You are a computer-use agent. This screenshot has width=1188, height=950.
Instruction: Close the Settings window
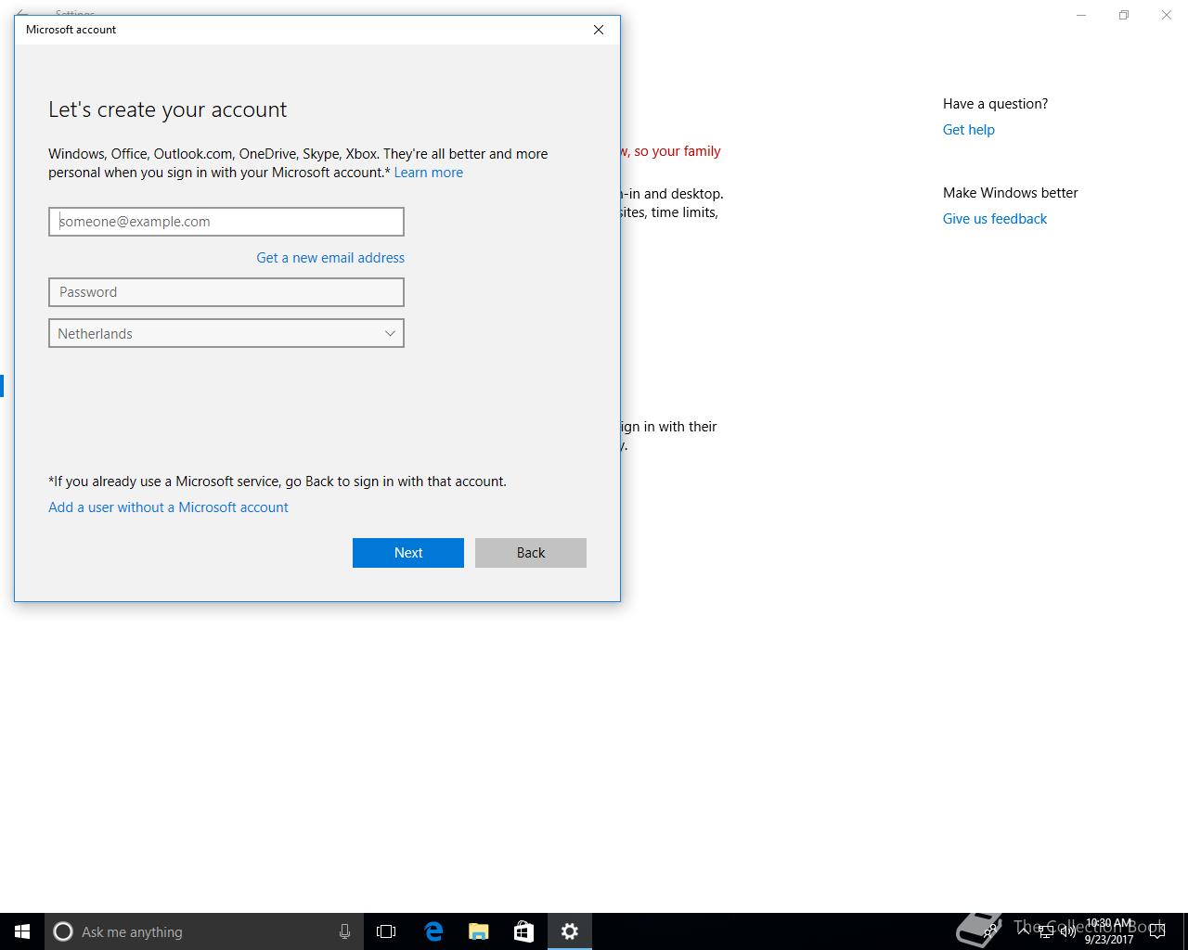point(1167,15)
